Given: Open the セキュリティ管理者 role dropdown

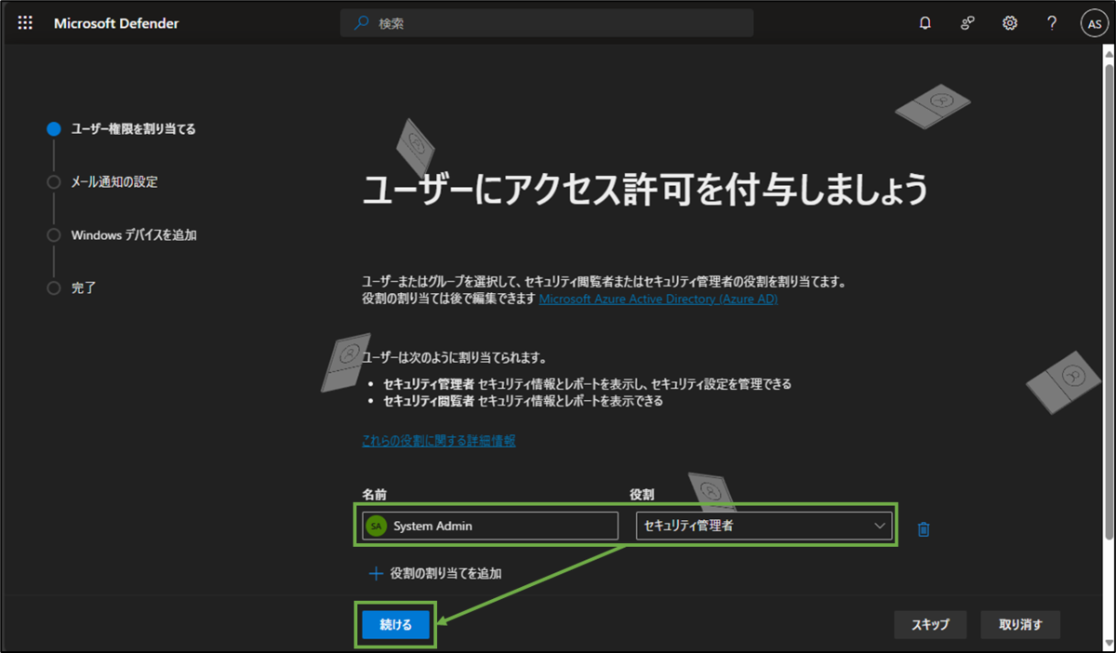Looking at the screenshot, I should tap(764, 526).
